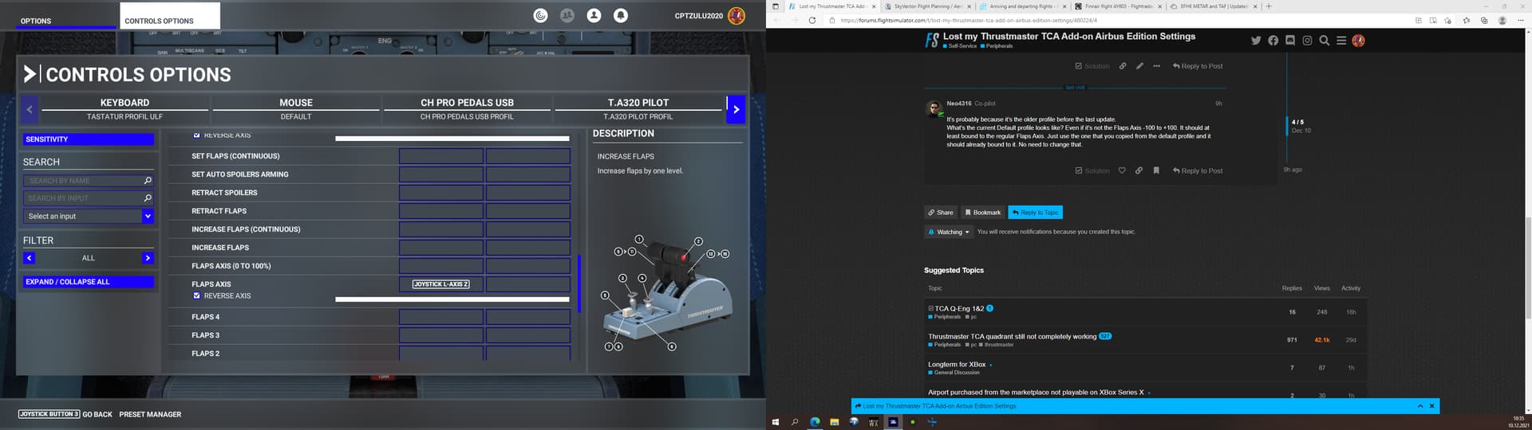Bookmark Neo4316's post with bookmark icon
Viewport: 1532px width, 430px height.
click(1155, 170)
